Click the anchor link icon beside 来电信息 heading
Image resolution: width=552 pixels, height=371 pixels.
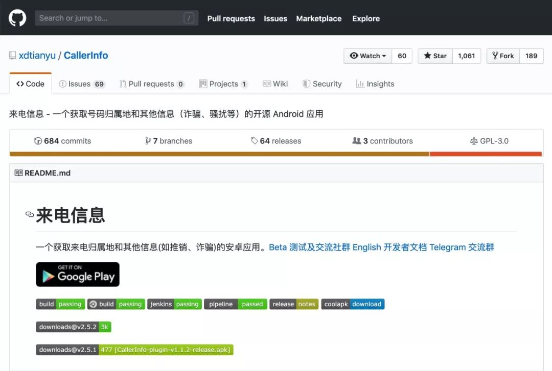point(30,214)
